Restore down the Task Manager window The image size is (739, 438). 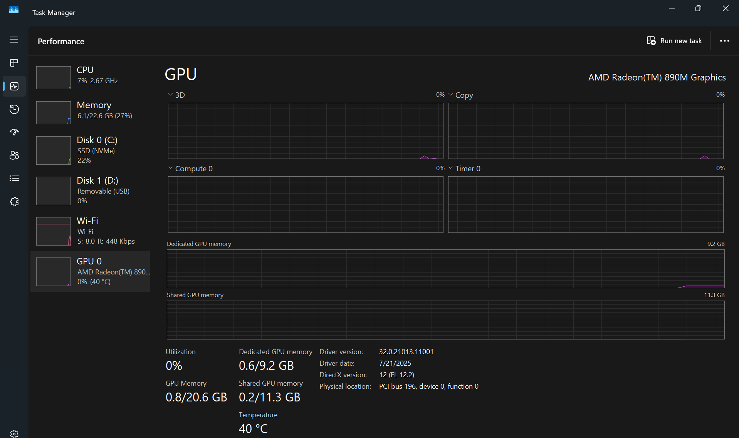point(698,8)
